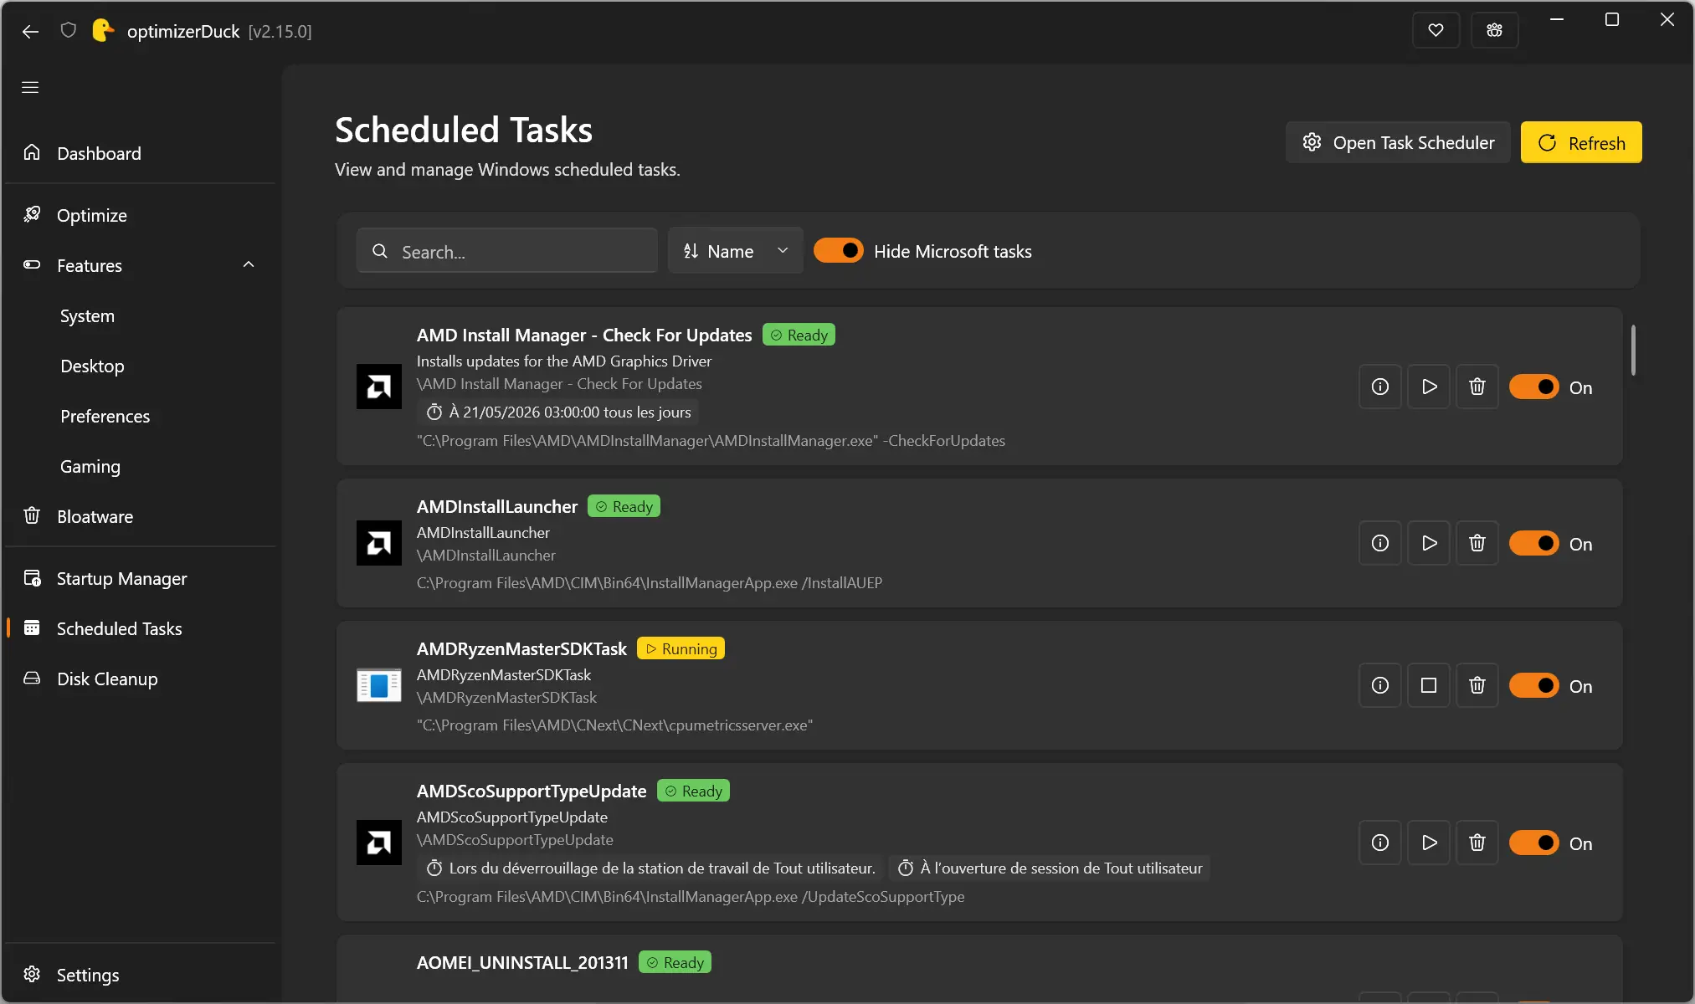Click the AOMEI_UNINSTALL_201311 Ready badge
The image size is (1695, 1004).
tap(675, 962)
